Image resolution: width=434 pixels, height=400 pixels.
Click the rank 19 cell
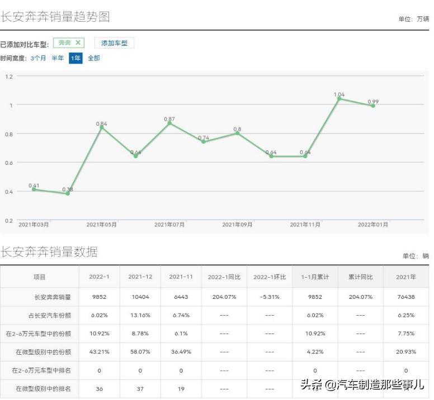coord(181,389)
